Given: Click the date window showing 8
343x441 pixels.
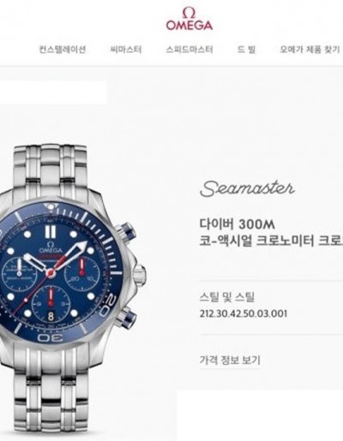Looking at the screenshot, I should pos(51,316).
